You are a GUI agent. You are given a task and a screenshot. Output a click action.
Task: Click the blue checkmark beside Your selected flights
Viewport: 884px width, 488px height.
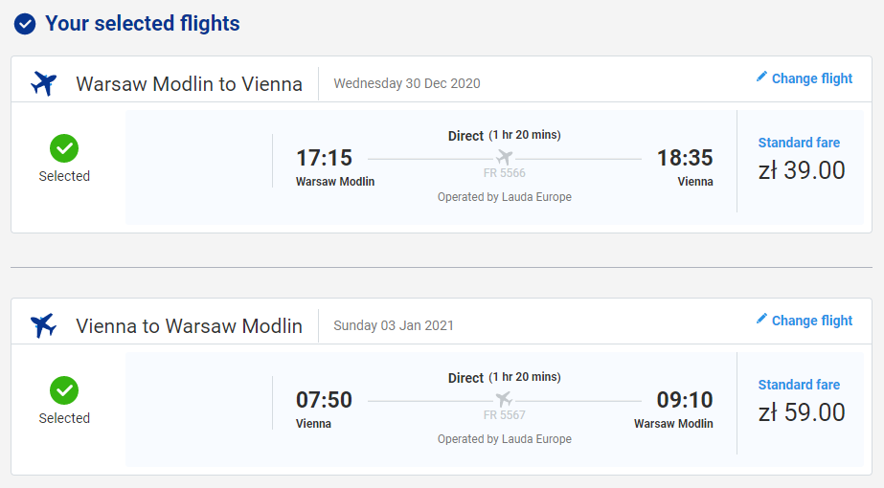(25, 24)
